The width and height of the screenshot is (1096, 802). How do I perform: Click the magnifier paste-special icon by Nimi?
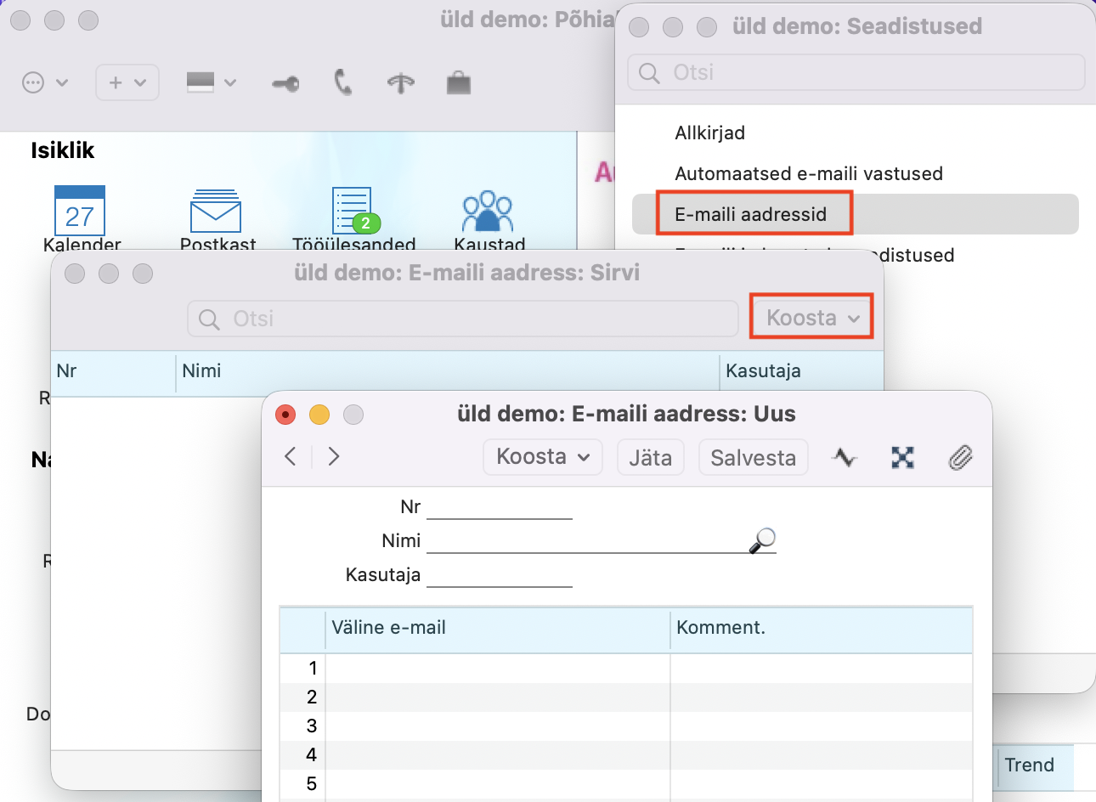click(x=762, y=540)
